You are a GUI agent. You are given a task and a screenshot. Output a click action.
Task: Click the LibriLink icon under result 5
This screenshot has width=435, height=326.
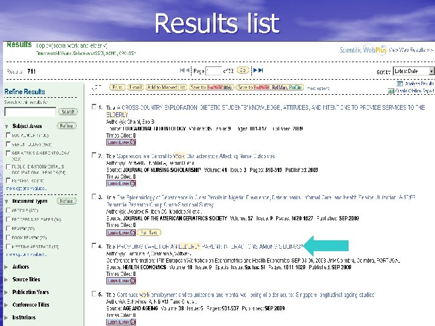[121, 322]
